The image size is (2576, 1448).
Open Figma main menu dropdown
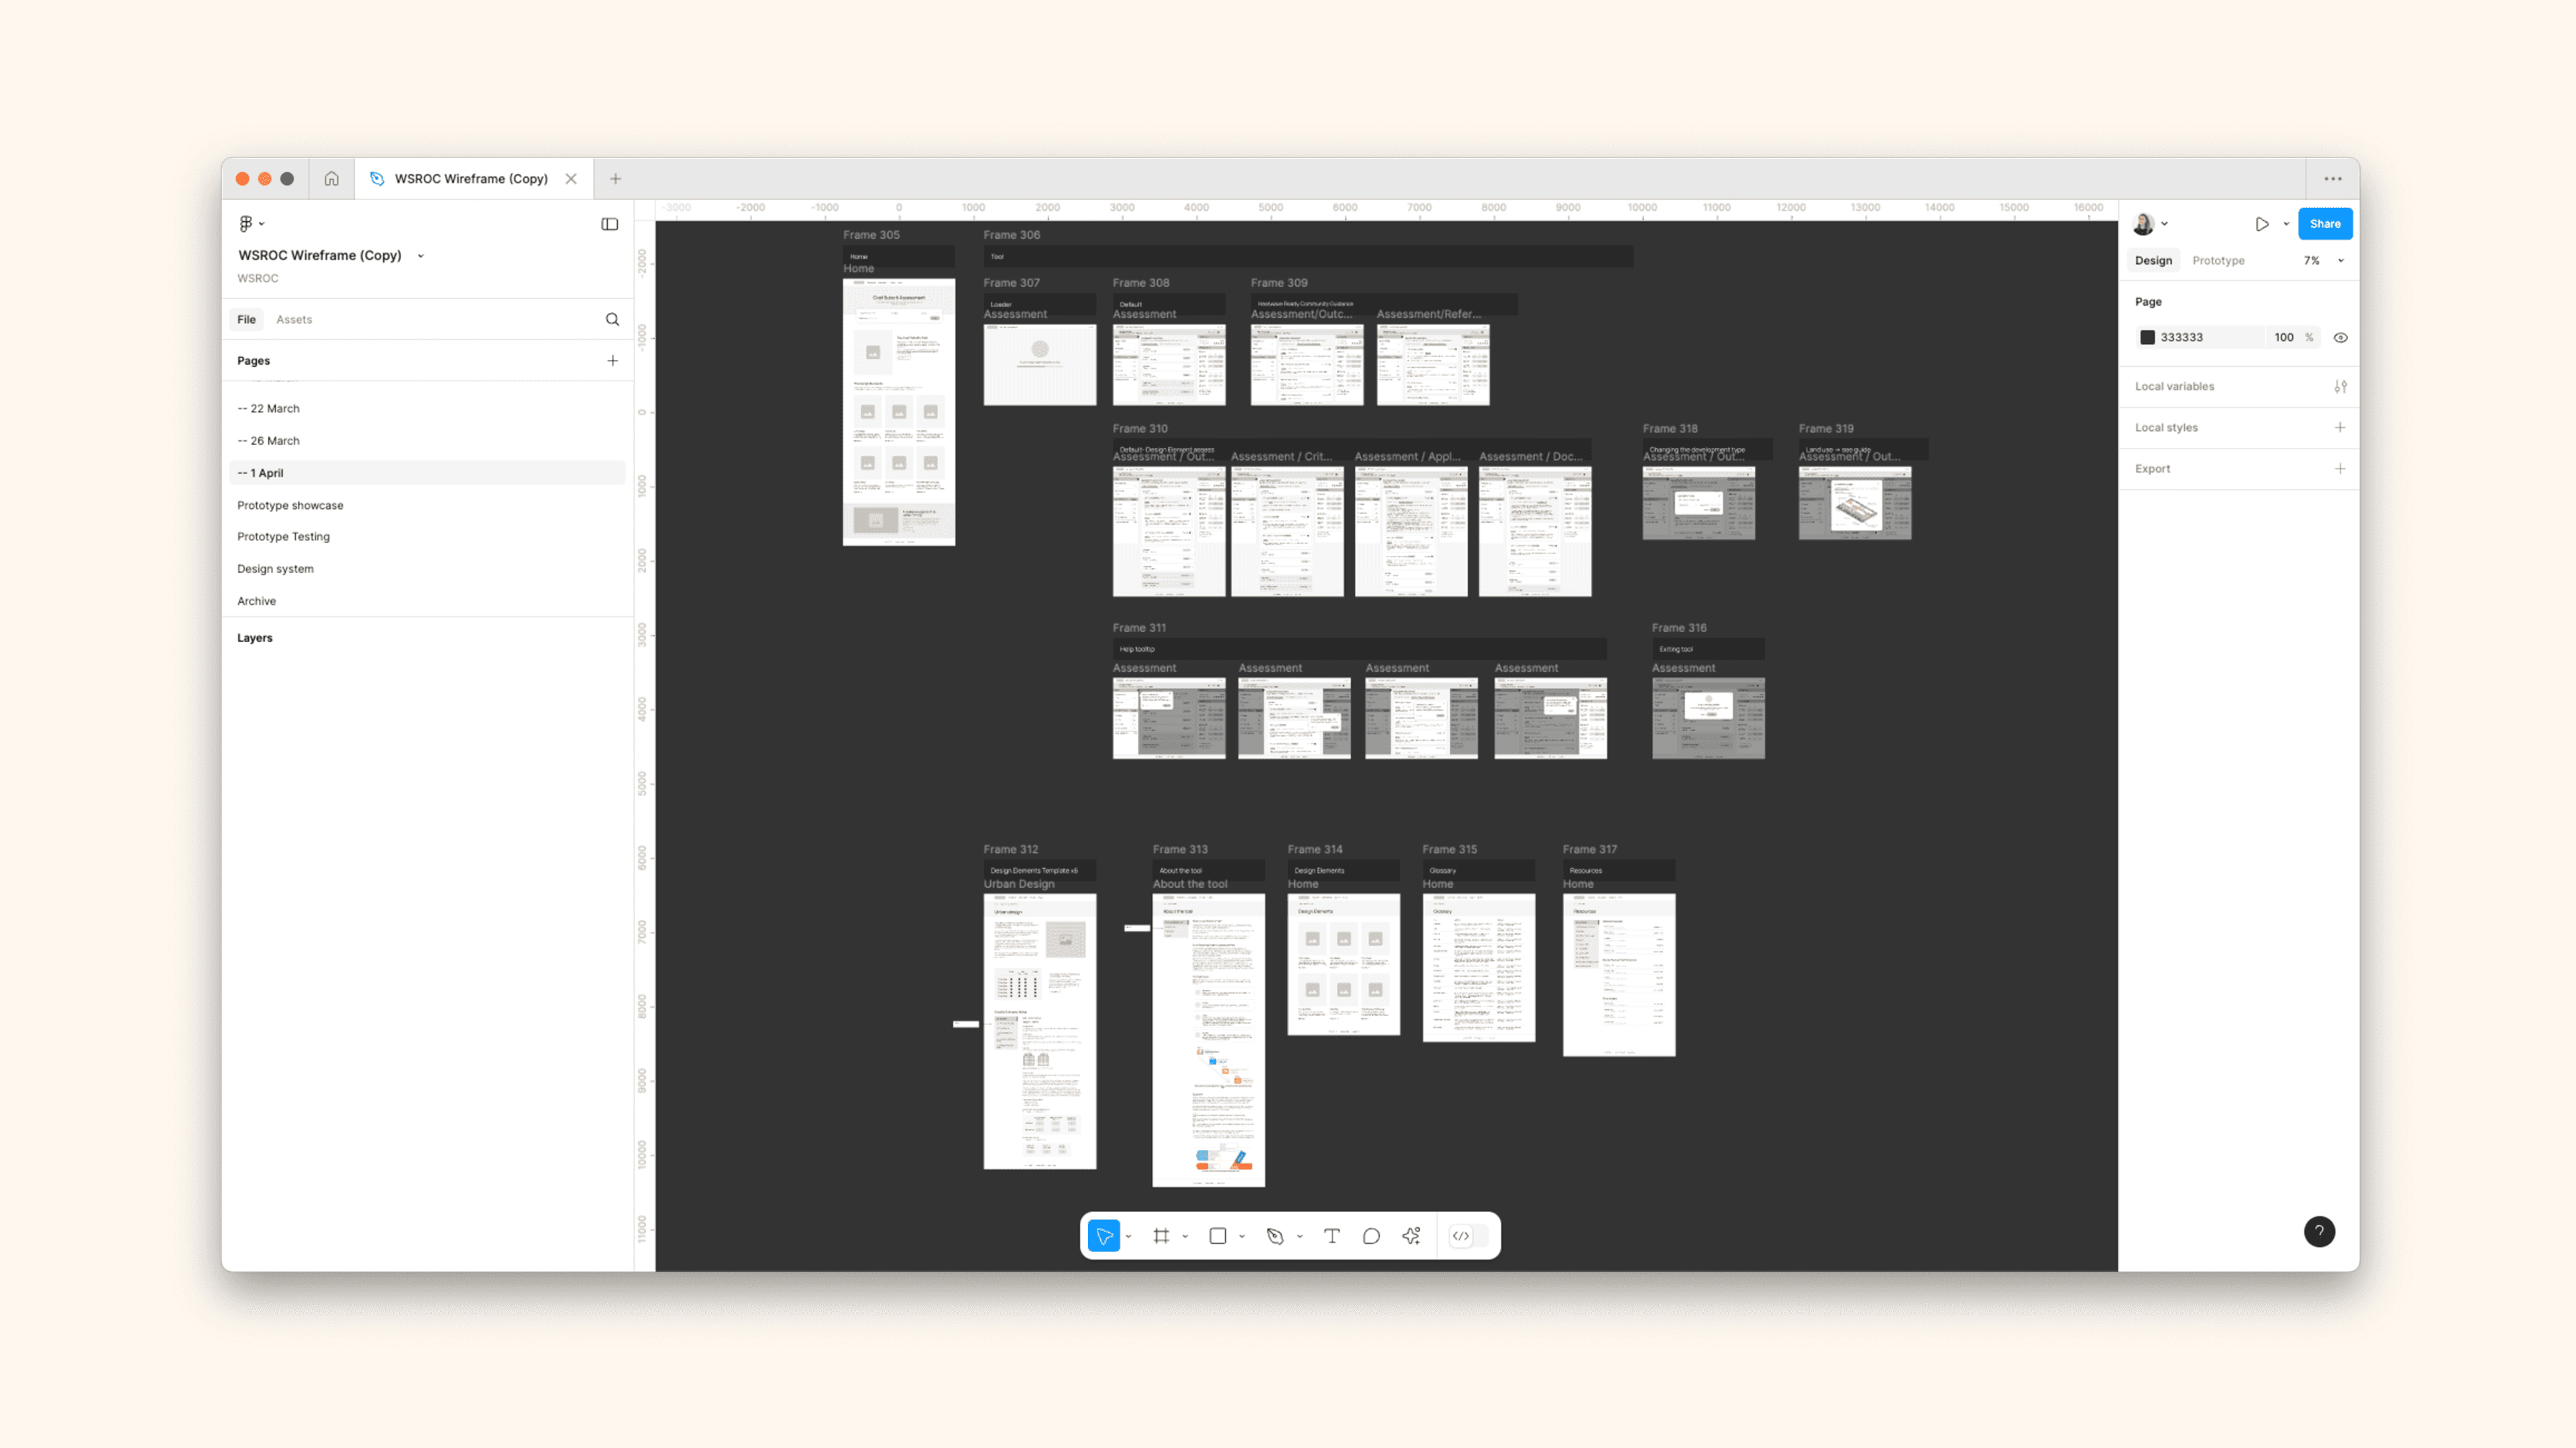(250, 224)
